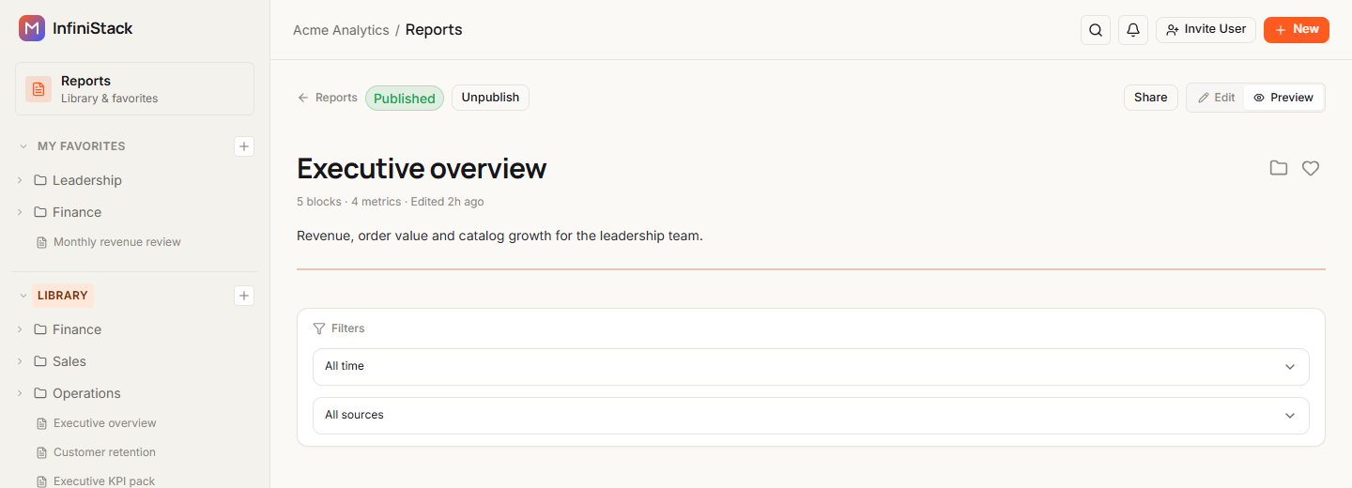The height and width of the screenshot is (488, 1352).
Task: Open Customer retention report
Action: pyautogui.click(x=104, y=452)
